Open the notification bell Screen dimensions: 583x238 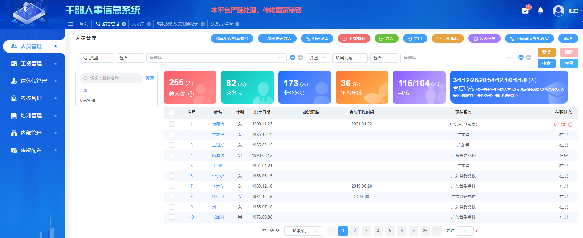[541, 11]
